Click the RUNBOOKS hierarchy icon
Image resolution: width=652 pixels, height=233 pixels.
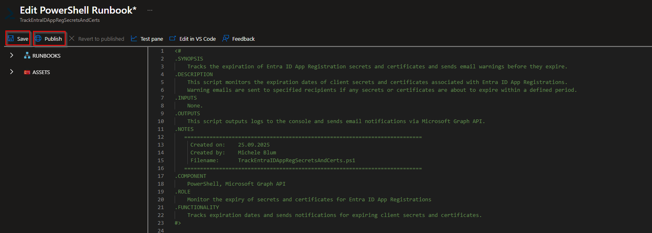point(27,56)
